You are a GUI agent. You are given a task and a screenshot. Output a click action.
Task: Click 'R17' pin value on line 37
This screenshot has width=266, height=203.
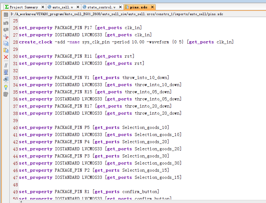pos(88,106)
